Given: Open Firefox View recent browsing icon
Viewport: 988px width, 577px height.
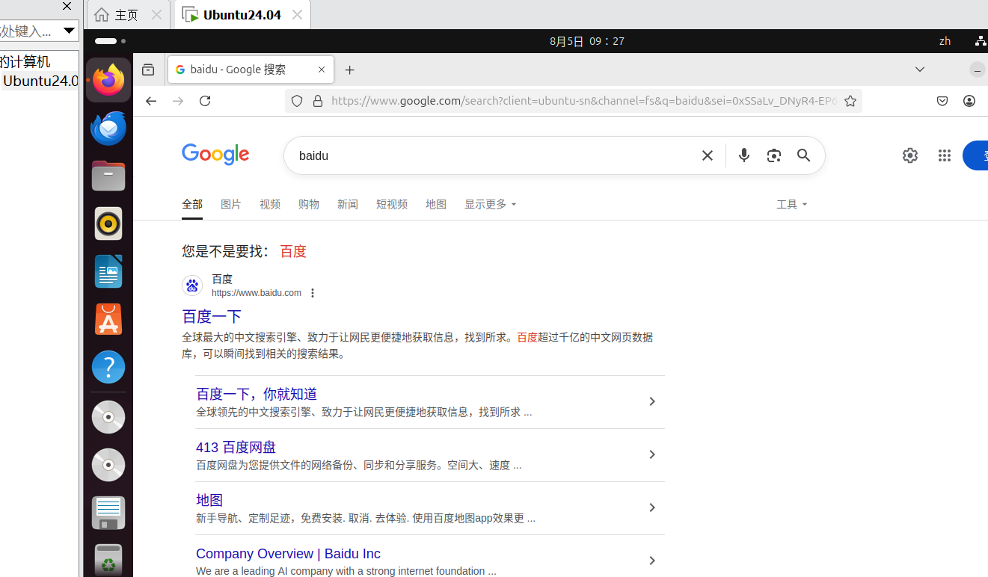Looking at the screenshot, I should 148,70.
